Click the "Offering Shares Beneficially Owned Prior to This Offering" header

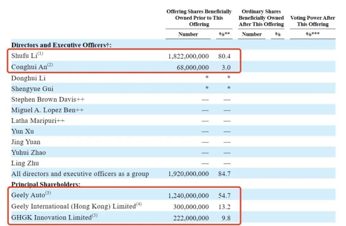(x=199, y=18)
